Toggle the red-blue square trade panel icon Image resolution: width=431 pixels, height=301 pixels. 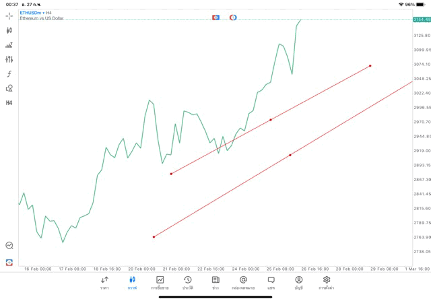click(x=215, y=17)
